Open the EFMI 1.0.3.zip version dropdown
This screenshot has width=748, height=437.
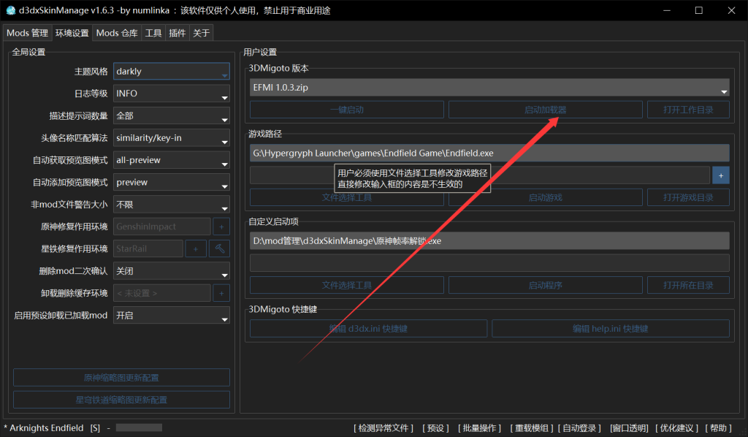489,88
